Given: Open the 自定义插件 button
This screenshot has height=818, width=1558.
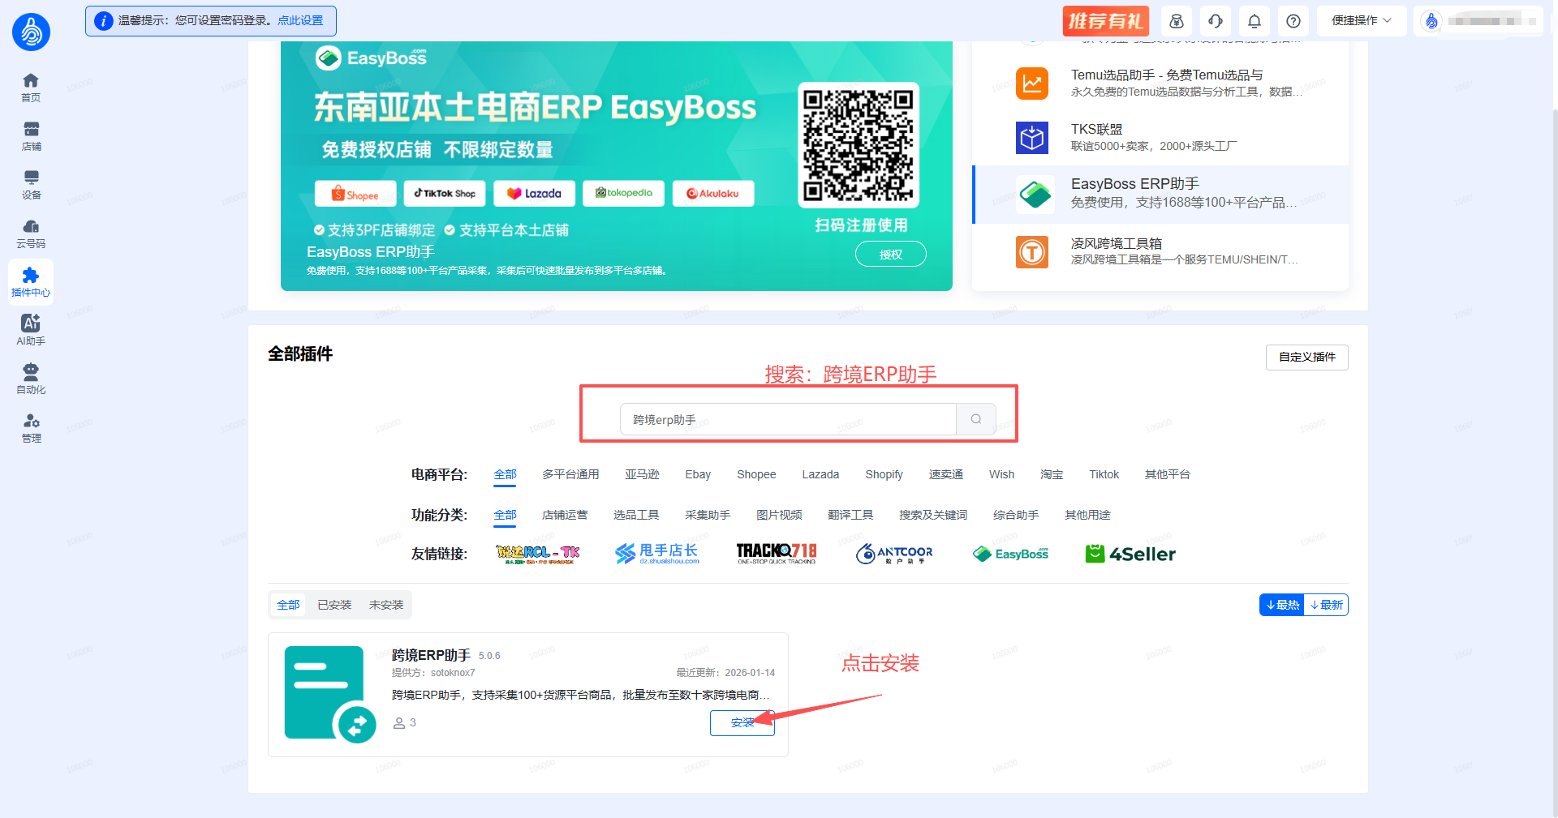Looking at the screenshot, I should click(x=1307, y=358).
